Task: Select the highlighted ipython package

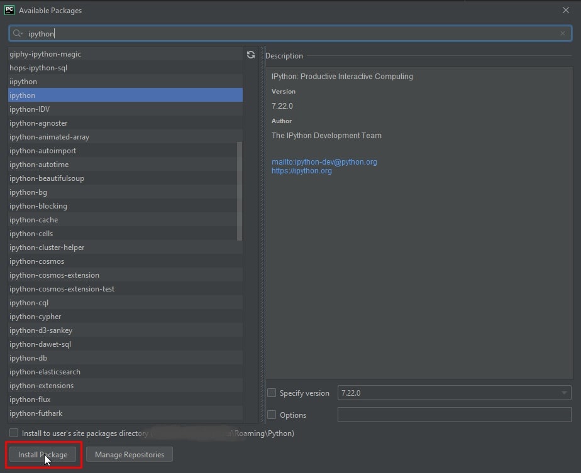Action: (x=125, y=95)
